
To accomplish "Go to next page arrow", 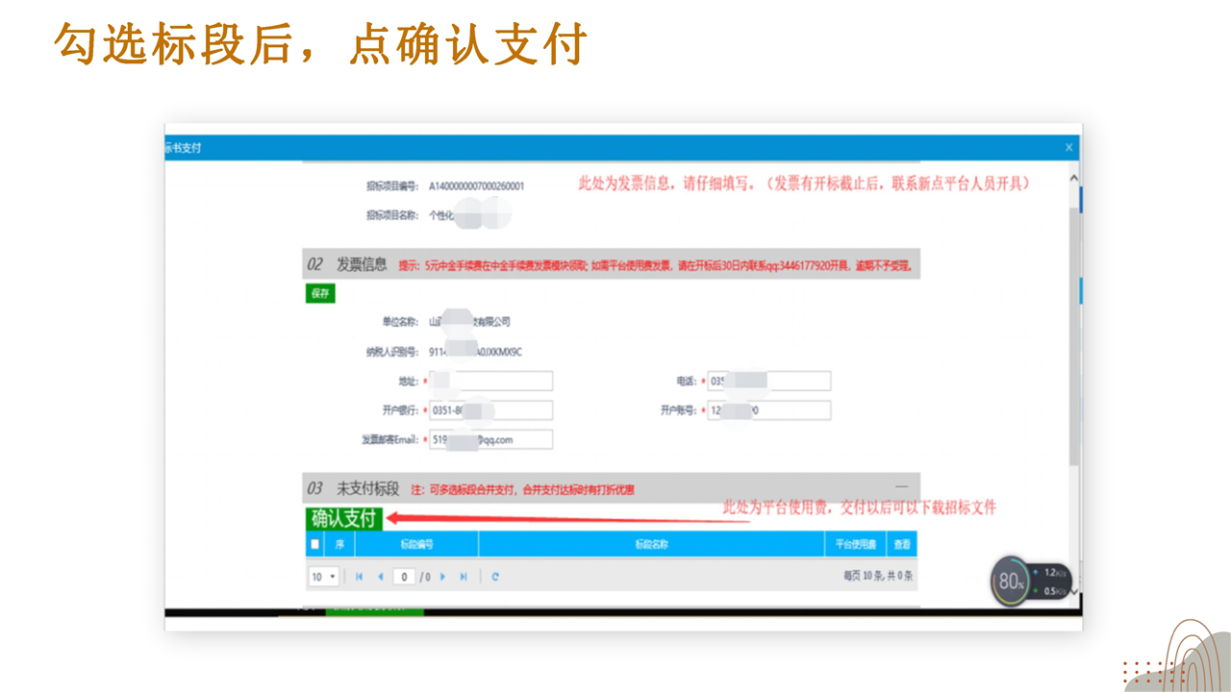I will [442, 577].
